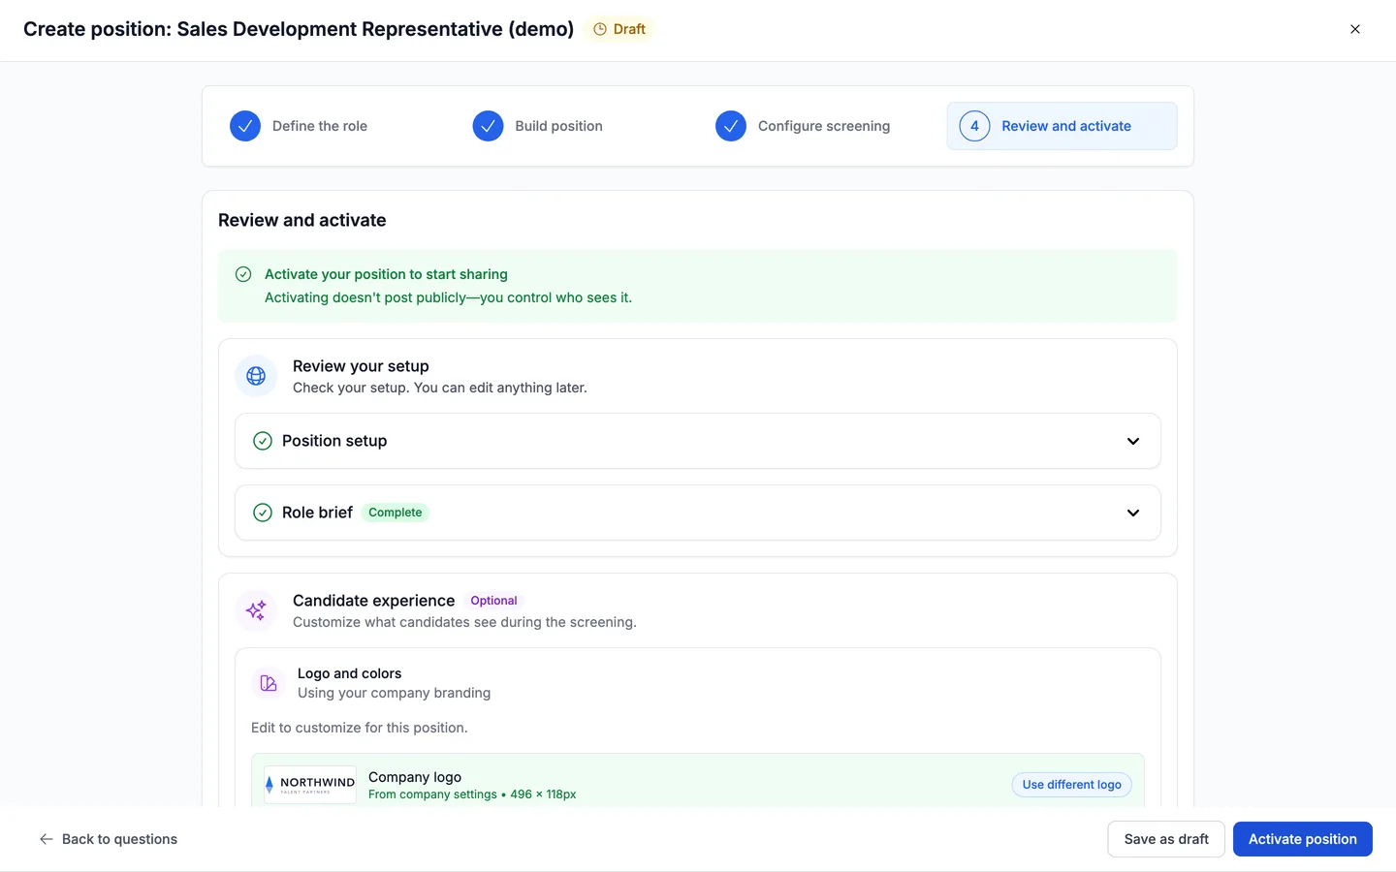Click the Review your setup heading
Image resolution: width=1396 pixels, height=872 pixels.
tap(361, 366)
